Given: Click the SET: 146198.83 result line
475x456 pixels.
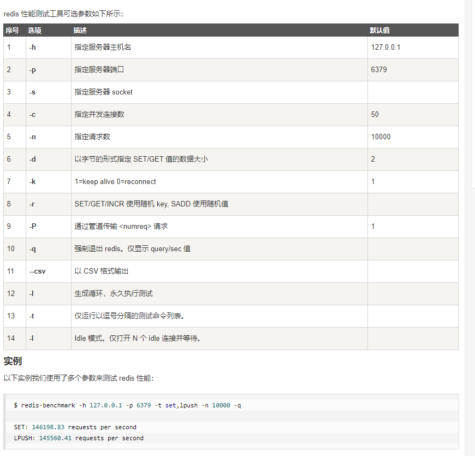Looking at the screenshot, I should coord(75,427).
